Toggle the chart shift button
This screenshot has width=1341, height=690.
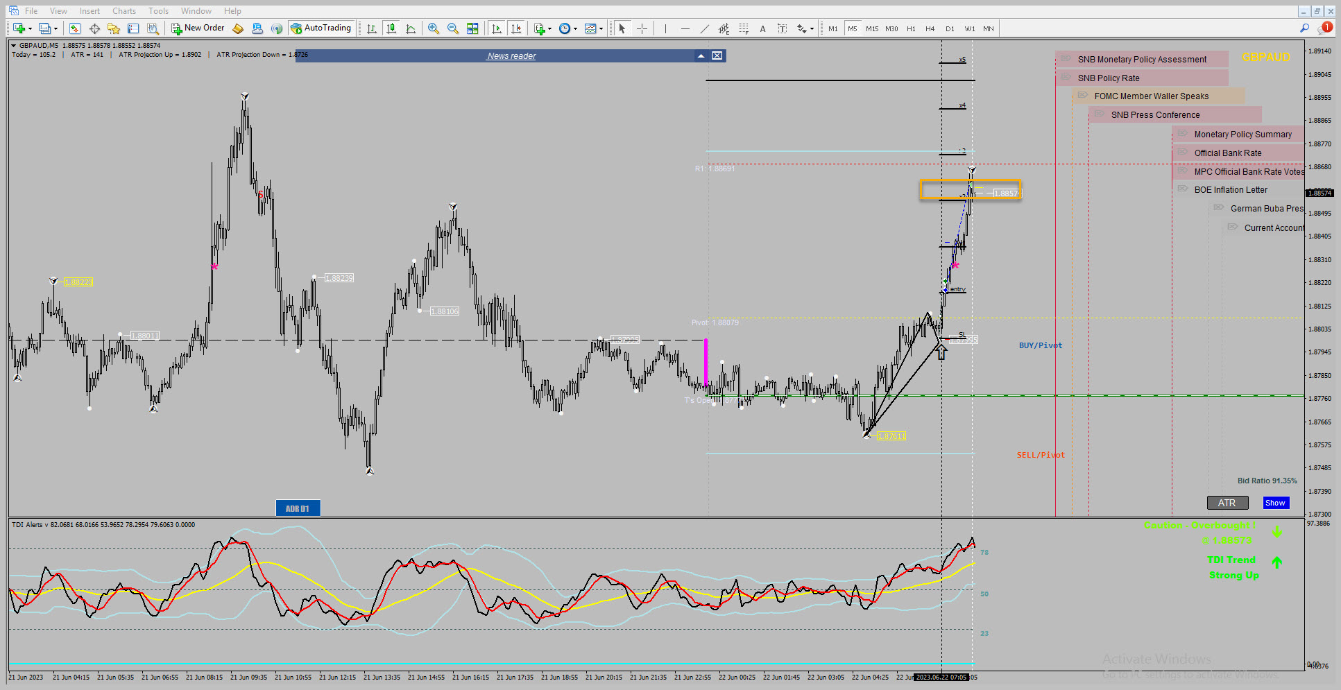click(x=516, y=28)
